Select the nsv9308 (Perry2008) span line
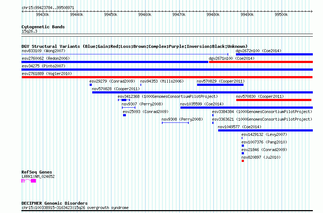 click(x=175, y=123)
